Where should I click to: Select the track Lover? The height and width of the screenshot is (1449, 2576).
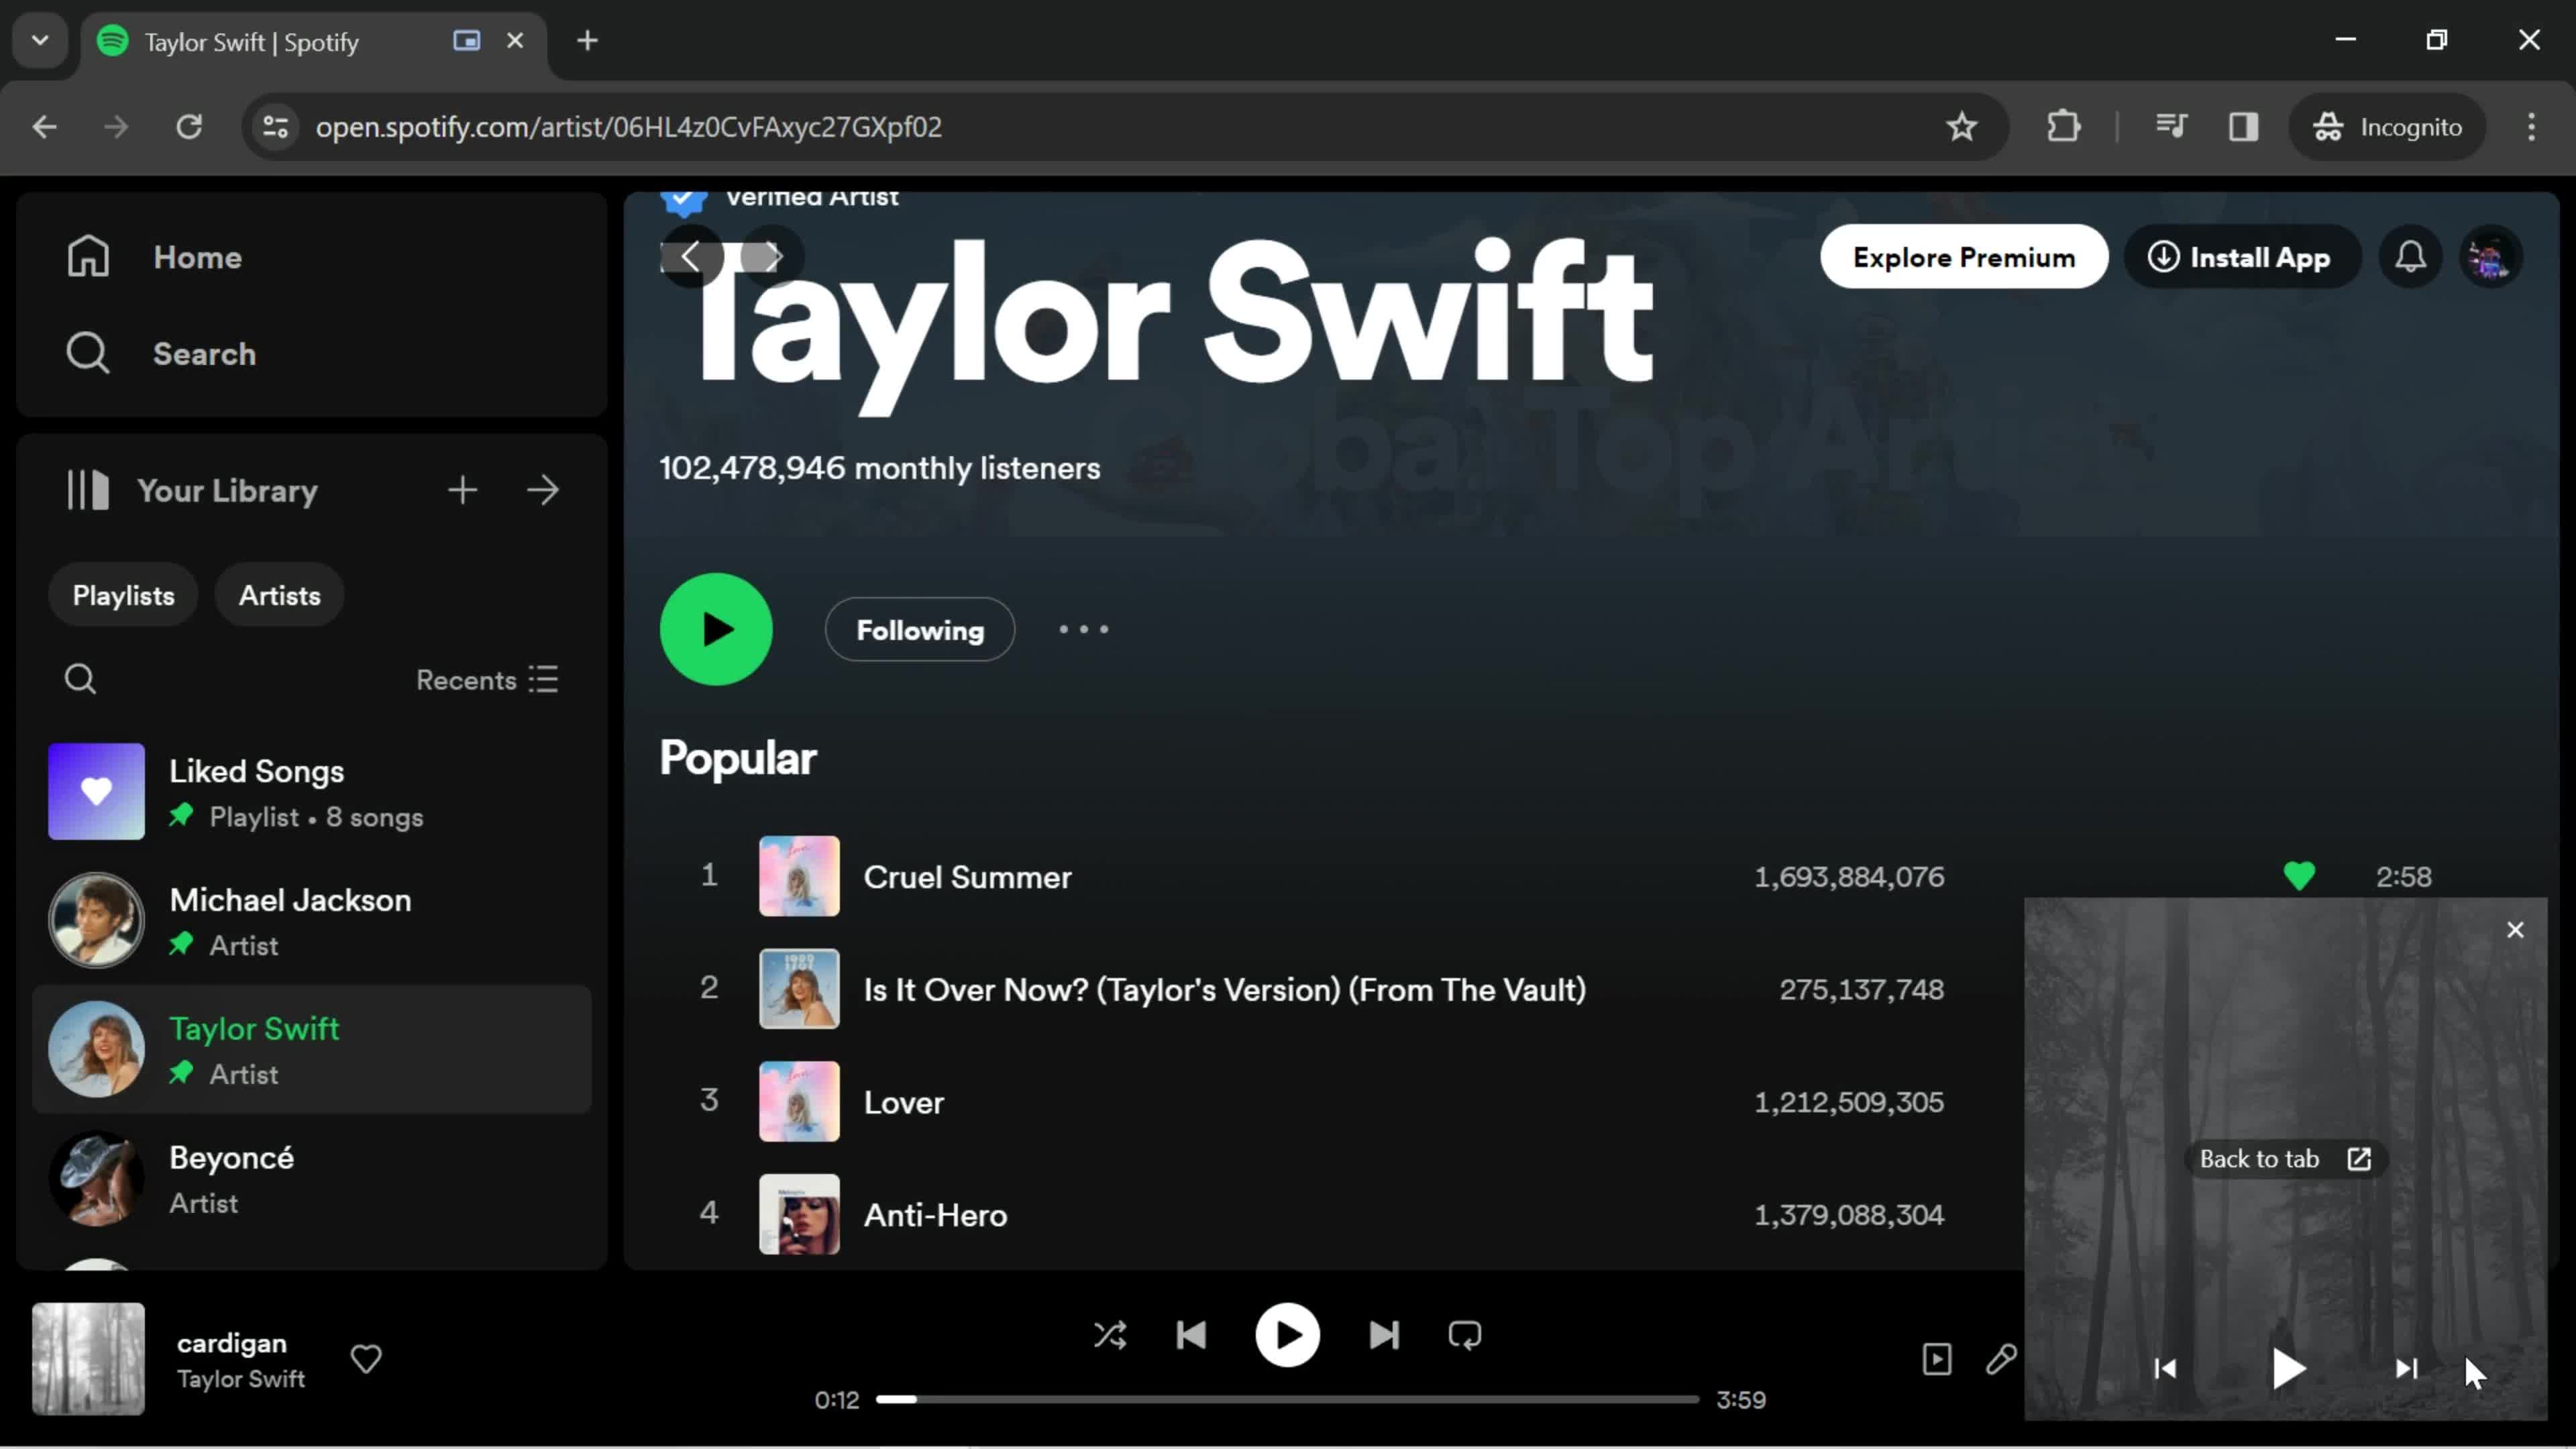point(904,1102)
